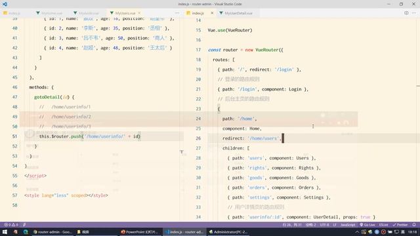Image resolution: width=420 pixels, height=236 pixels.
Task: Open line and column indicator in status bar
Action: click(x=292, y=225)
